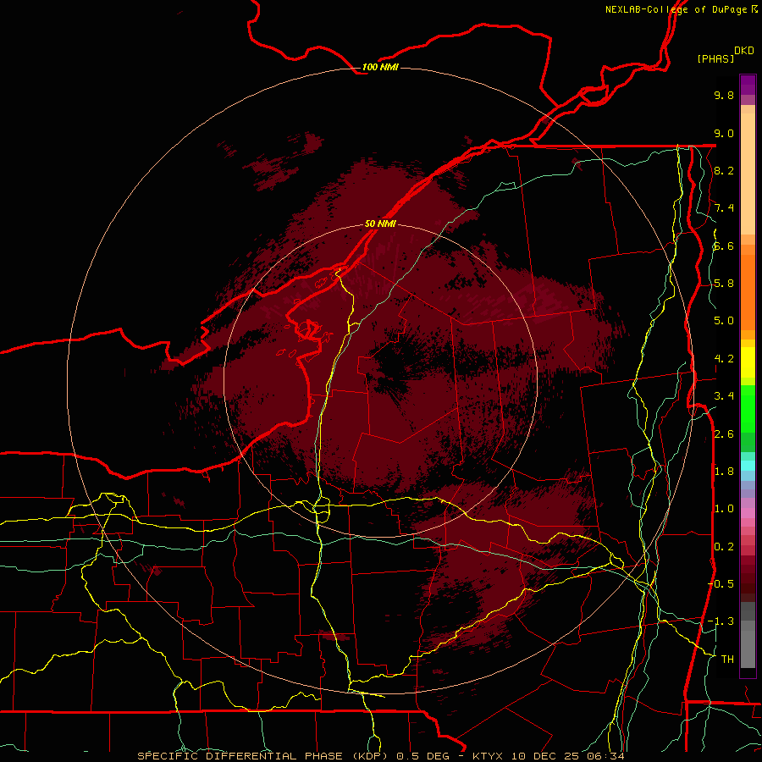Click the 9.8 value on the scale
Image resolution: width=762 pixels, height=762 pixels.
pos(724,95)
